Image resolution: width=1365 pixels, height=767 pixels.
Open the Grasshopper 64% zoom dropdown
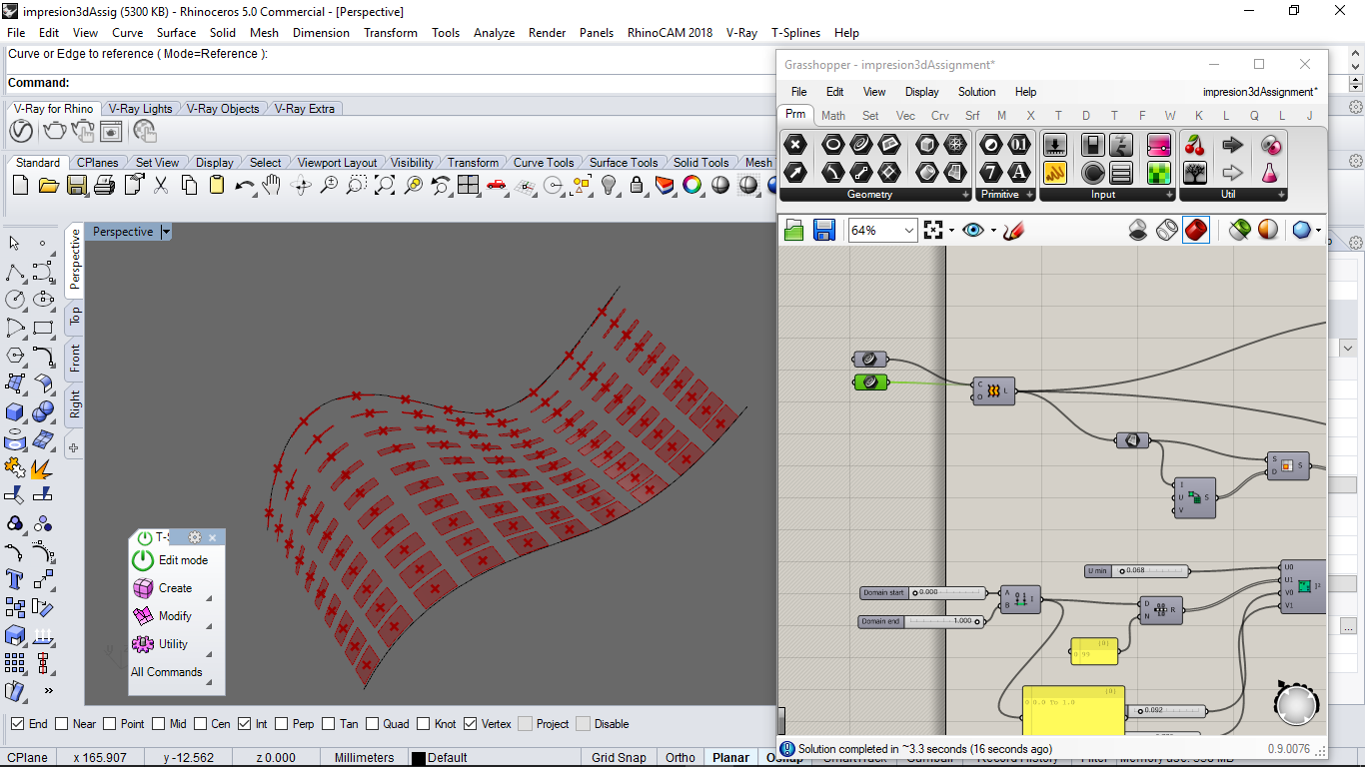908,231
